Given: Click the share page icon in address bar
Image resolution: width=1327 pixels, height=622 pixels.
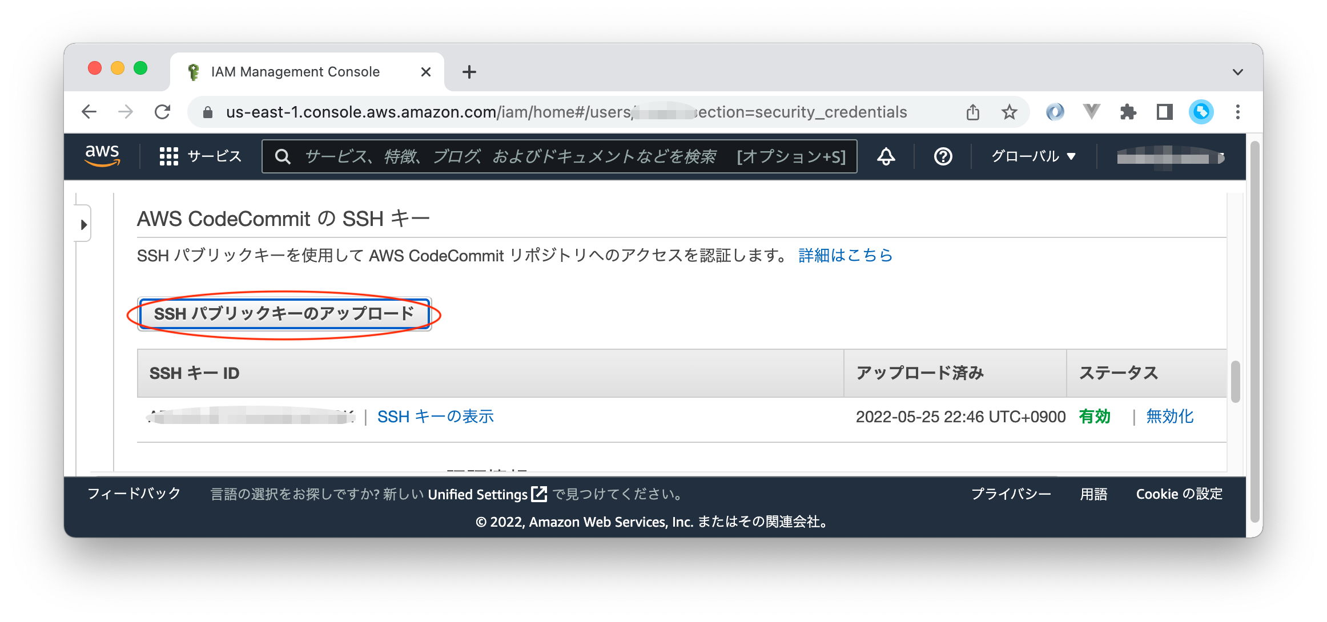Looking at the screenshot, I should click(972, 112).
